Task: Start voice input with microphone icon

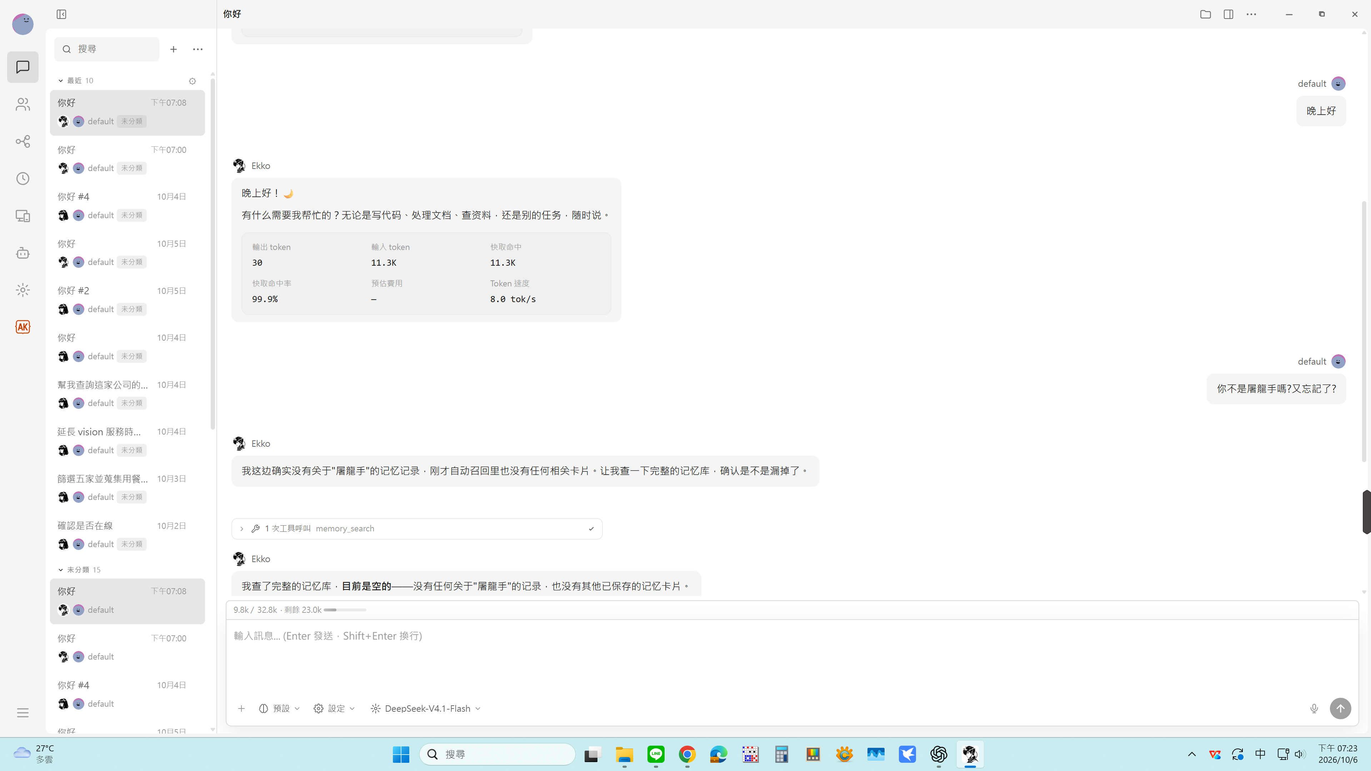Action: point(1314,709)
